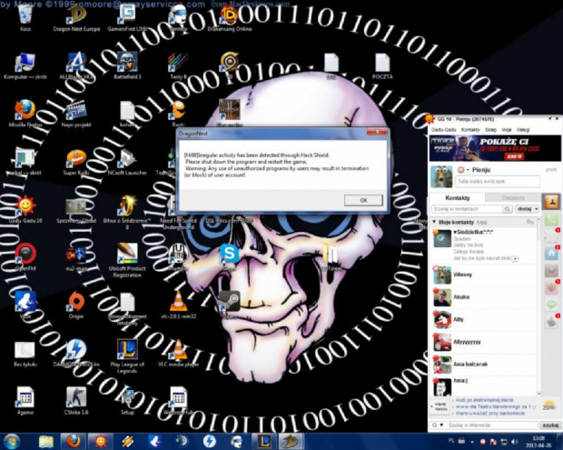Screen dimensions: 563x450
Task: Open the green phone icon in GG sidebar
Action: click(551, 219)
